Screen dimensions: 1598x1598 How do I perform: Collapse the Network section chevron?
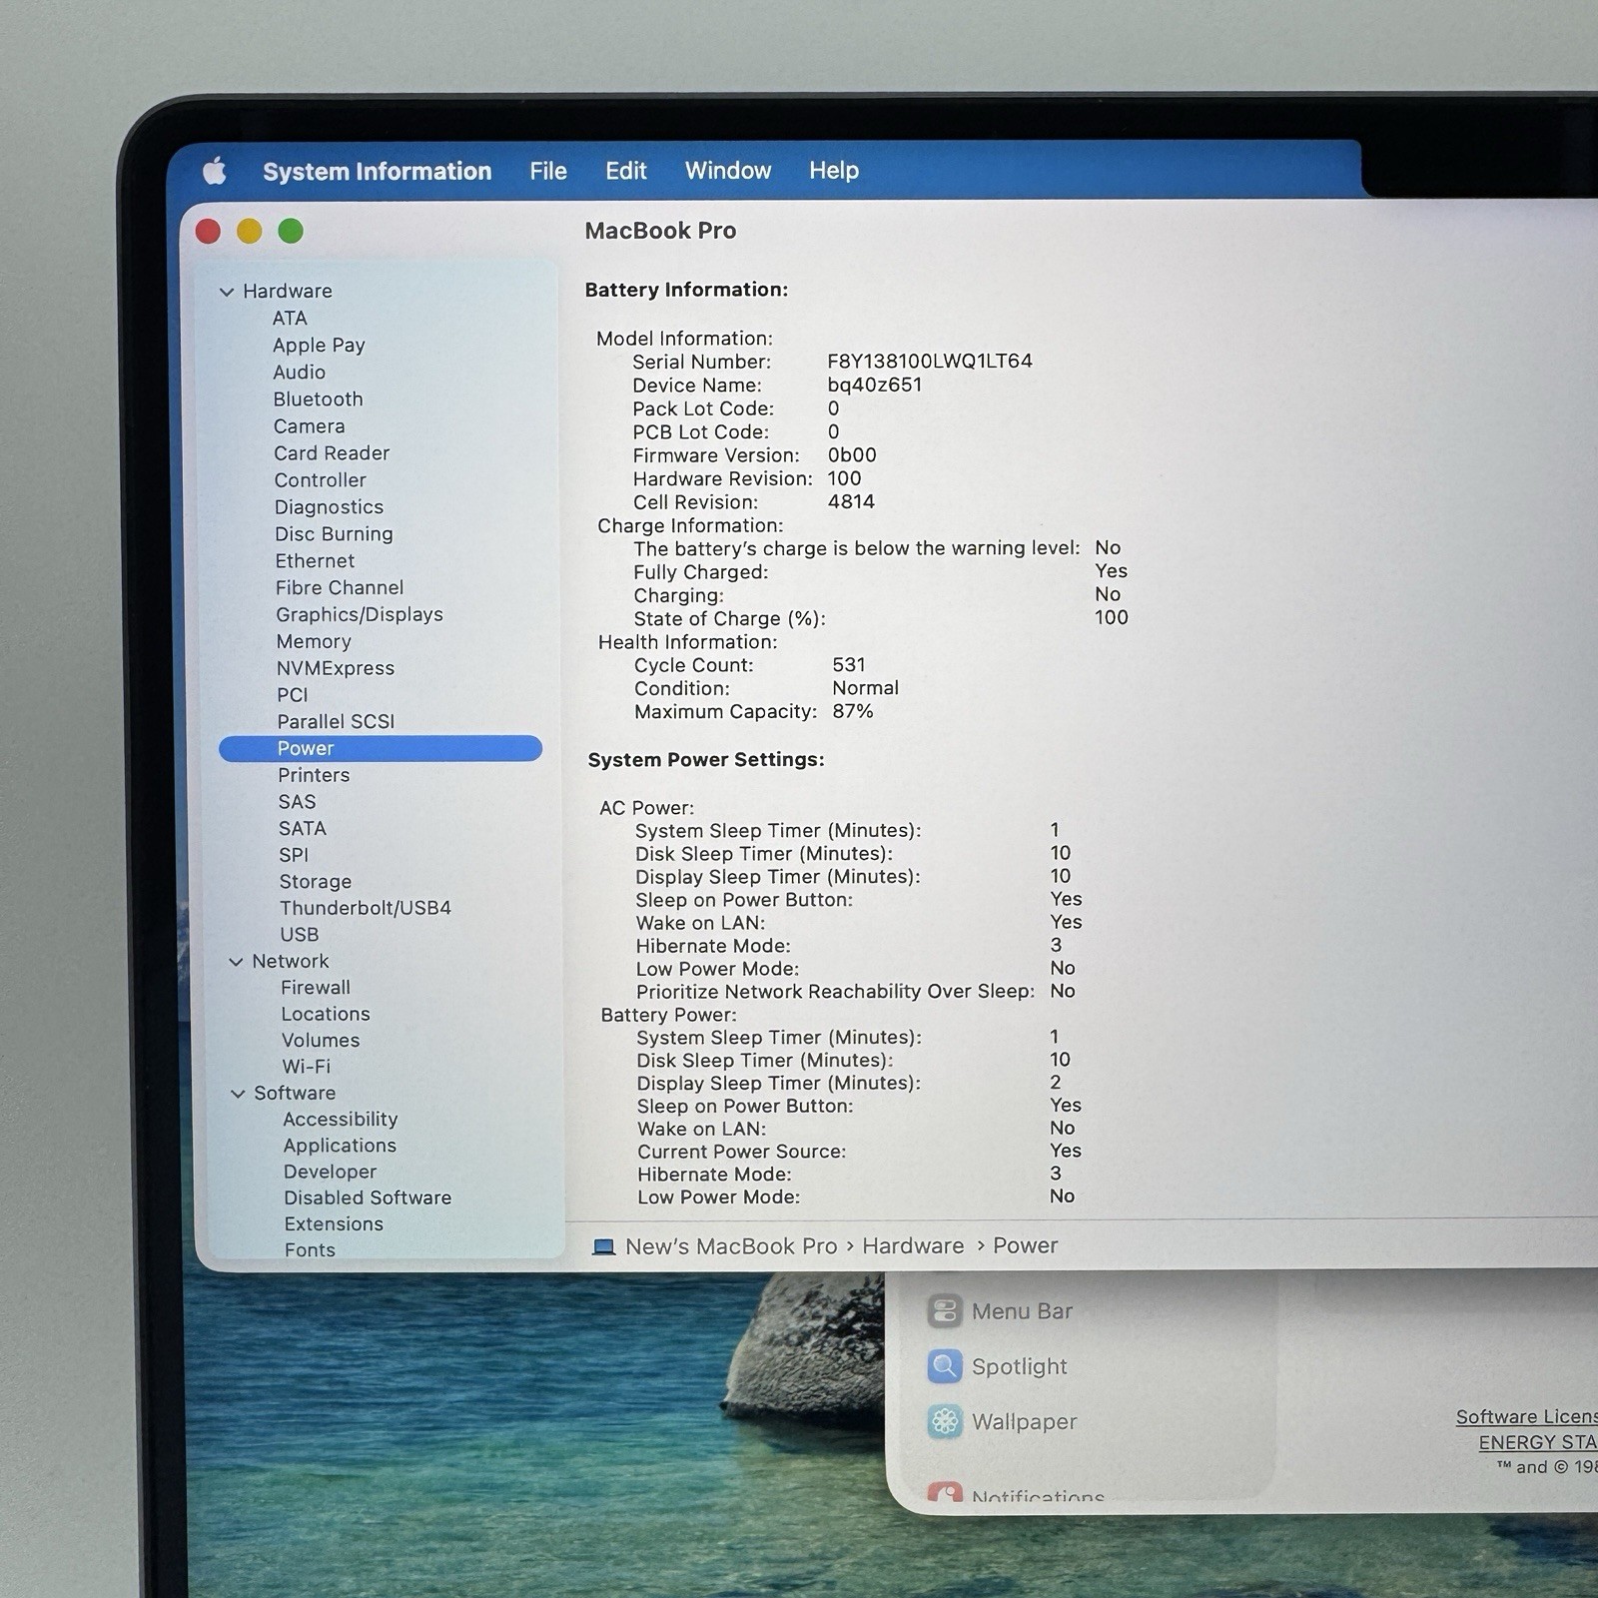[236, 962]
